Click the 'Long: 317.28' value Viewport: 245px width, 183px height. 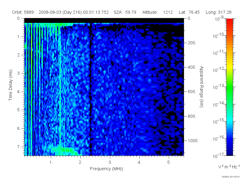click(218, 12)
